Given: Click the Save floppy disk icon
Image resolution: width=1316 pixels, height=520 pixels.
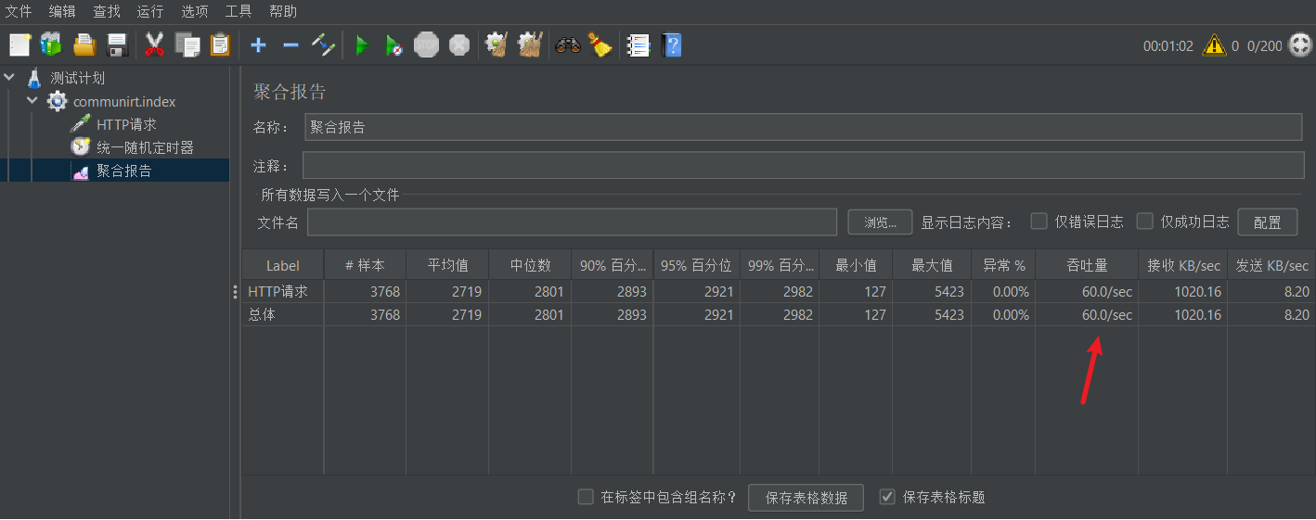Looking at the screenshot, I should [x=117, y=44].
